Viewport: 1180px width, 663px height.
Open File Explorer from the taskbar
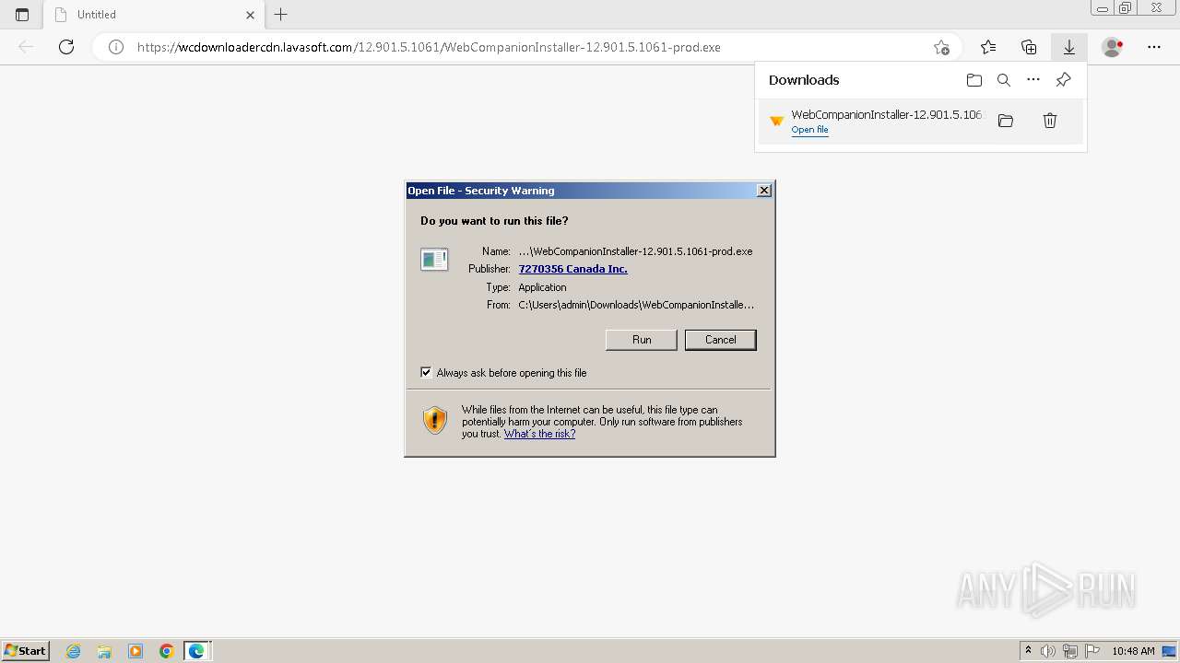[104, 651]
